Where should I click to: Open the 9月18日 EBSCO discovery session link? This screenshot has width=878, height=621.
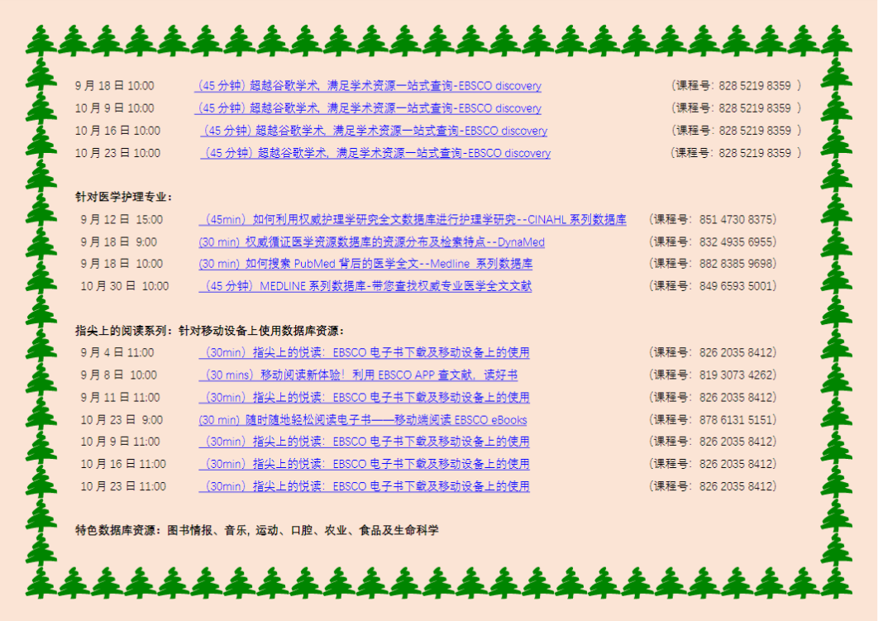tap(368, 86)
